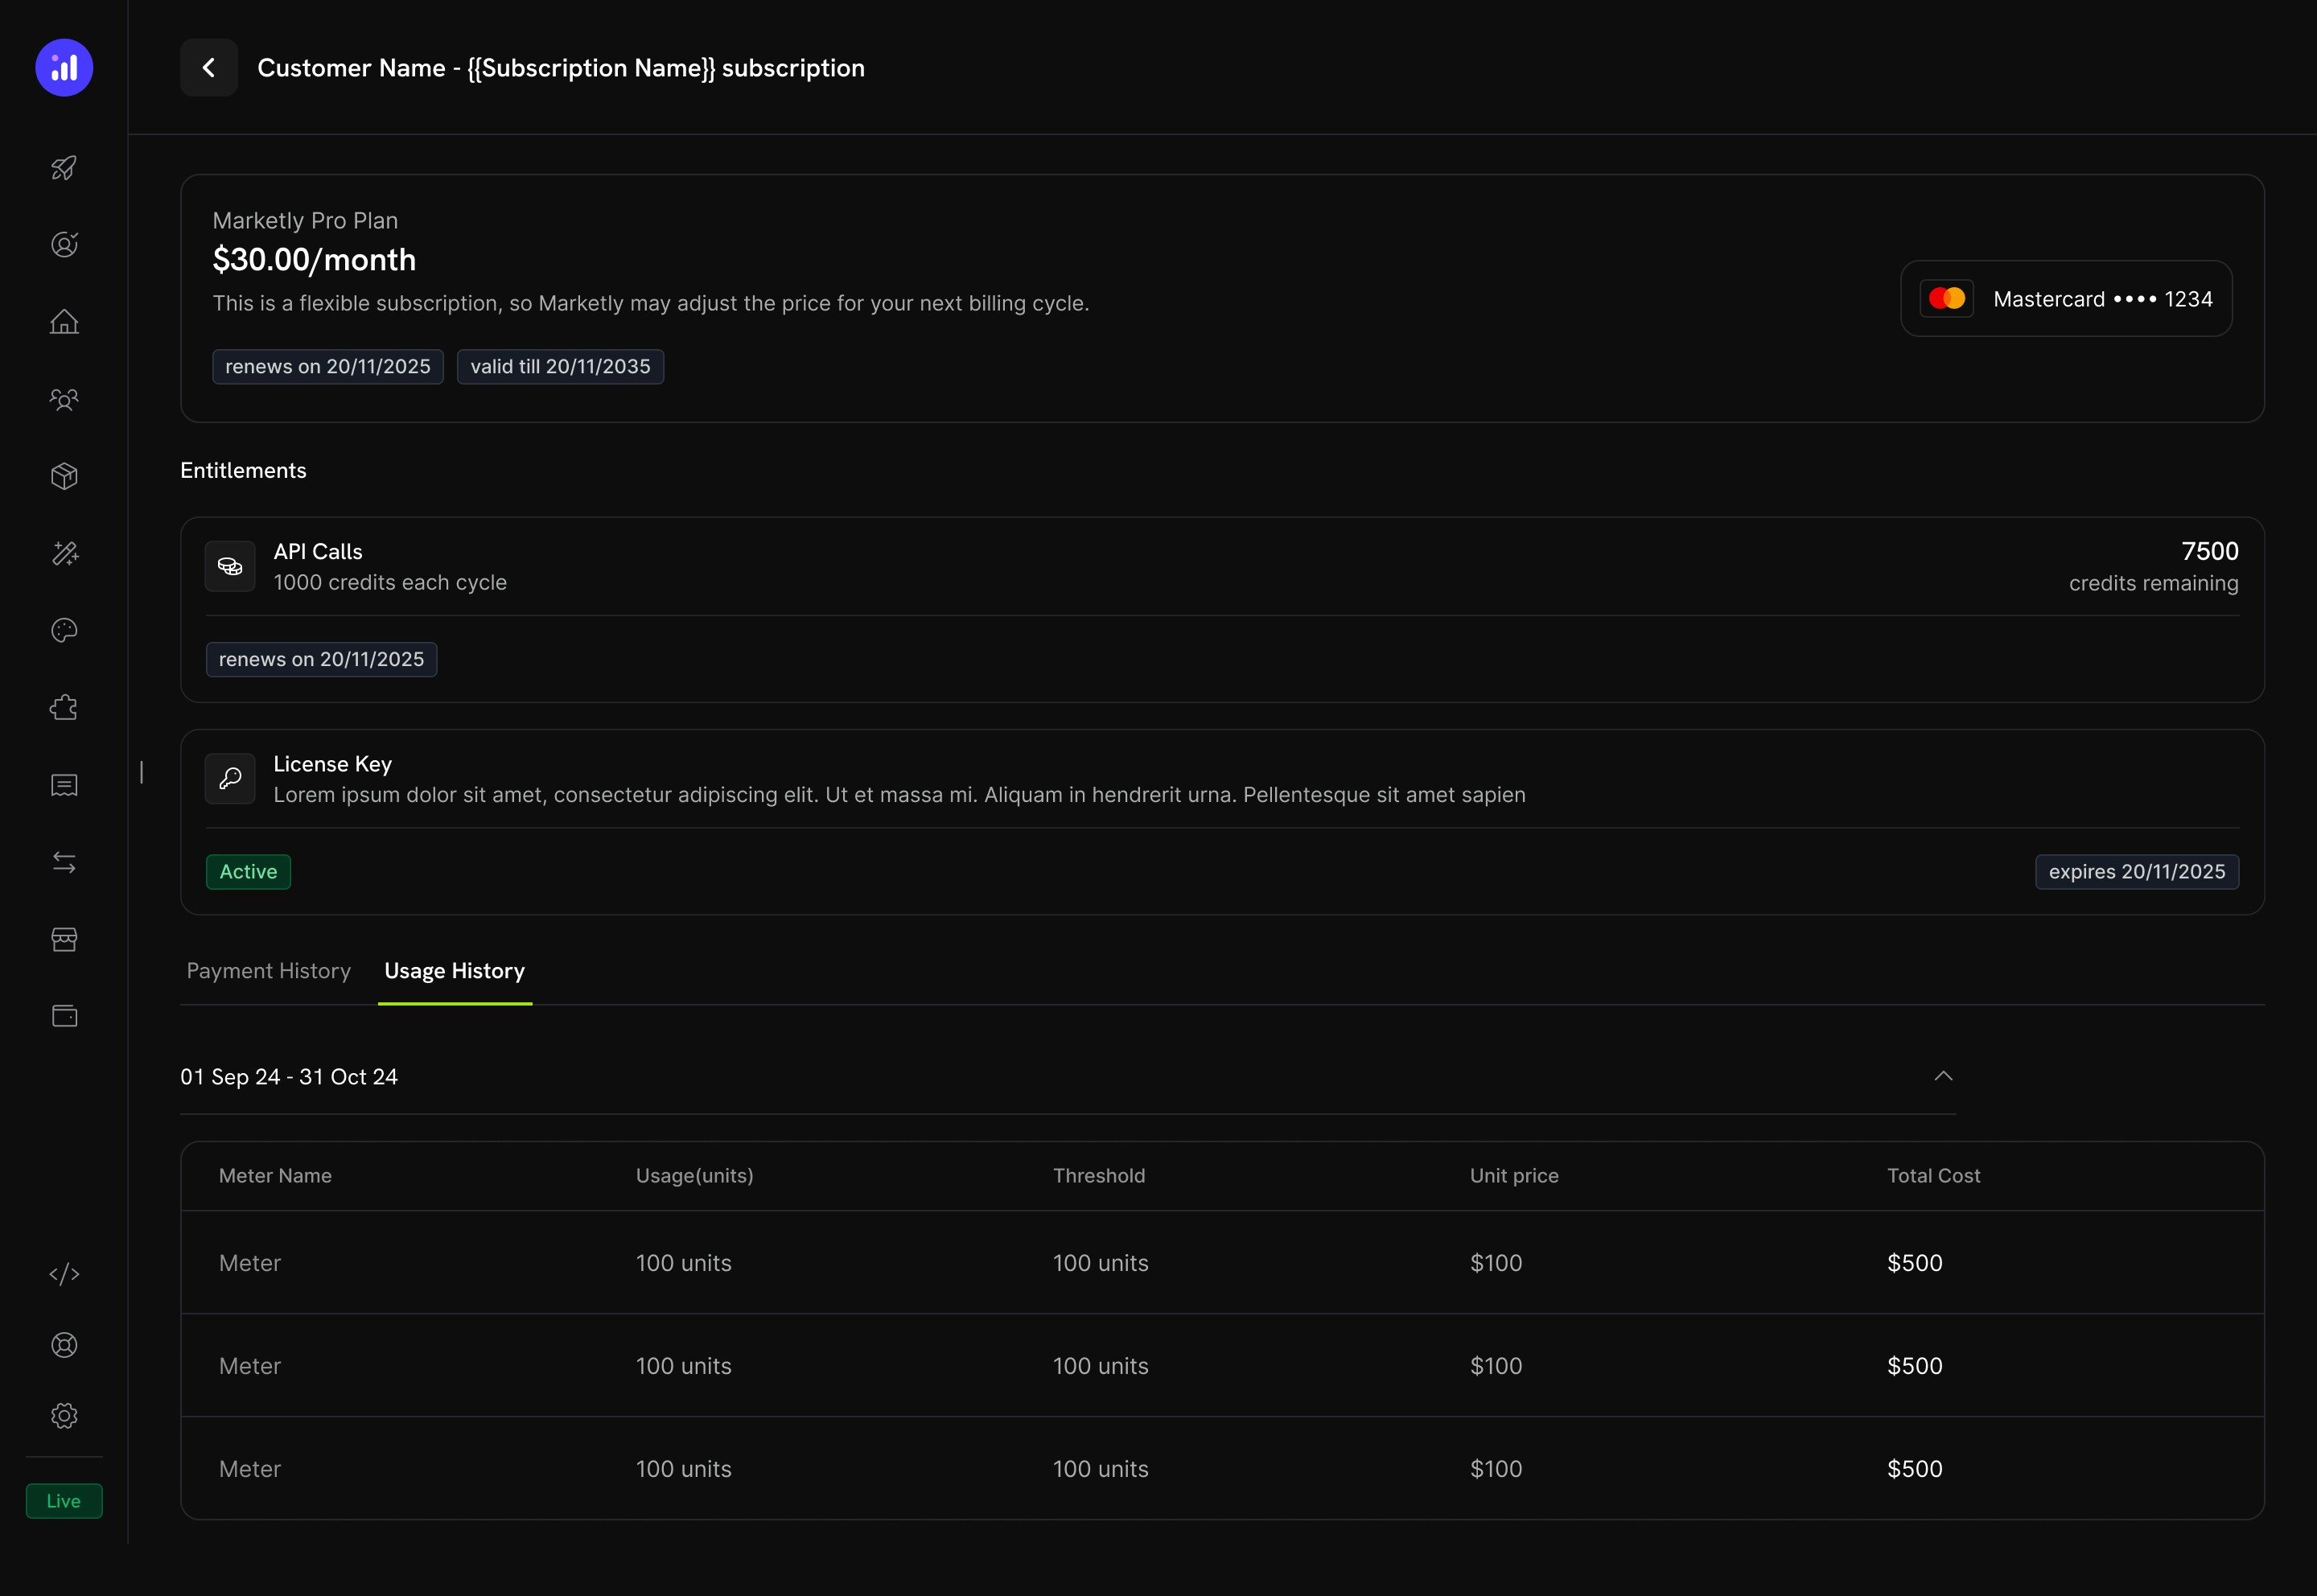Viewport: 2317px width, 1596px height.
Task: Open the rocket getting-started sidebar icon
Action: (x=64, y=168)
